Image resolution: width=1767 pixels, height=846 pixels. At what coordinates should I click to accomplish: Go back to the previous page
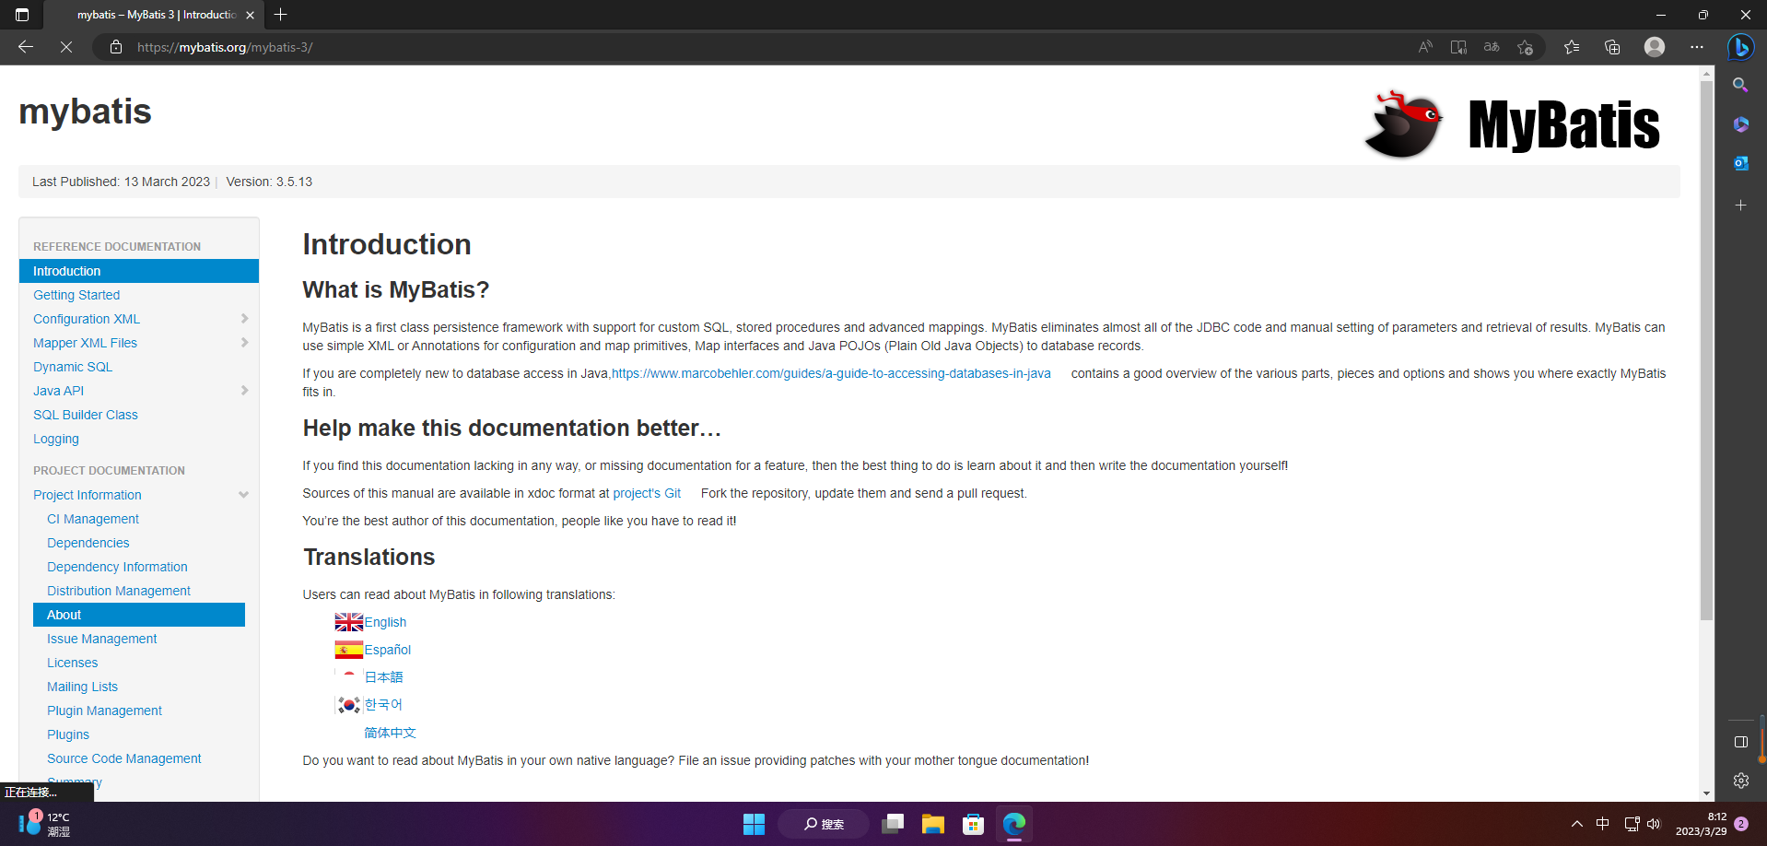pyautogui.click(x=26, y=47)
